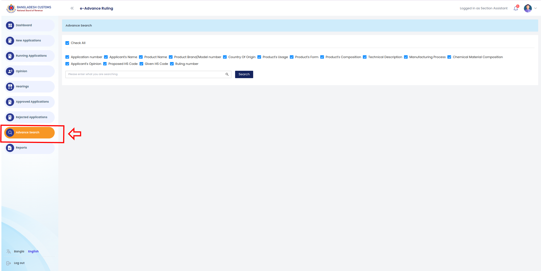Click the user profile avatar
The height and width of the screenshot is (271, 541).
[x=528, y=8]
